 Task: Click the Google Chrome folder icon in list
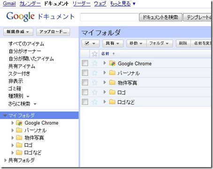[x=112, y=63]
